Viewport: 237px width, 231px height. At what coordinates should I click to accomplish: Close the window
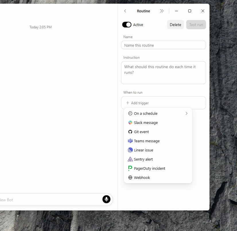[203, 11]
